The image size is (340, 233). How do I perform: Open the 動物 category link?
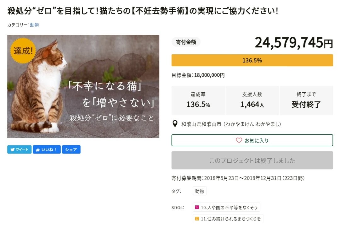[x=34, y=25]
